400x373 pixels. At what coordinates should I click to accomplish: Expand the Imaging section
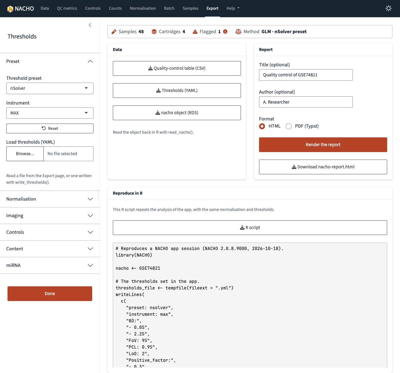(x=50, y=216)
